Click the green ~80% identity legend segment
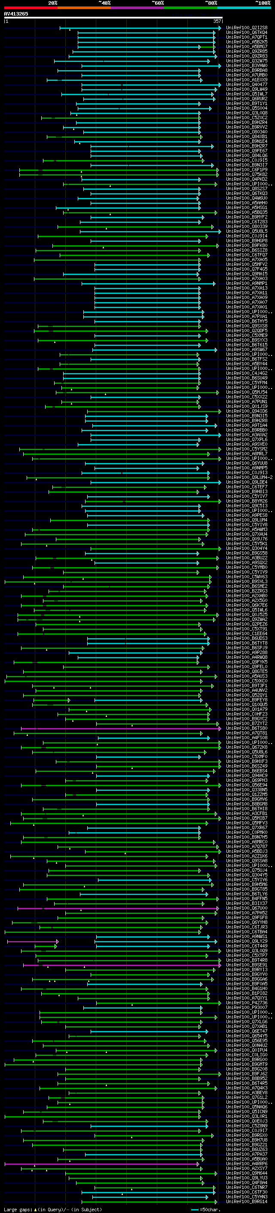Image resolution: width=275 pixels, height=1213 pixels. click(x=191, y=8)
